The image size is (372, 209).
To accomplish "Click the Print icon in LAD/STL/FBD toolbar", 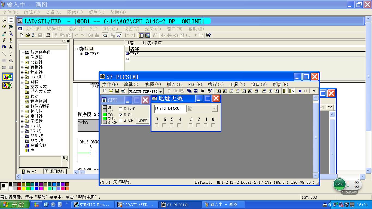I will [x=48, y=35].
